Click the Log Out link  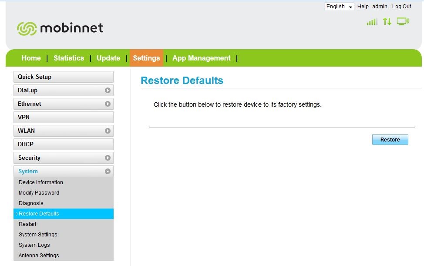401,7
